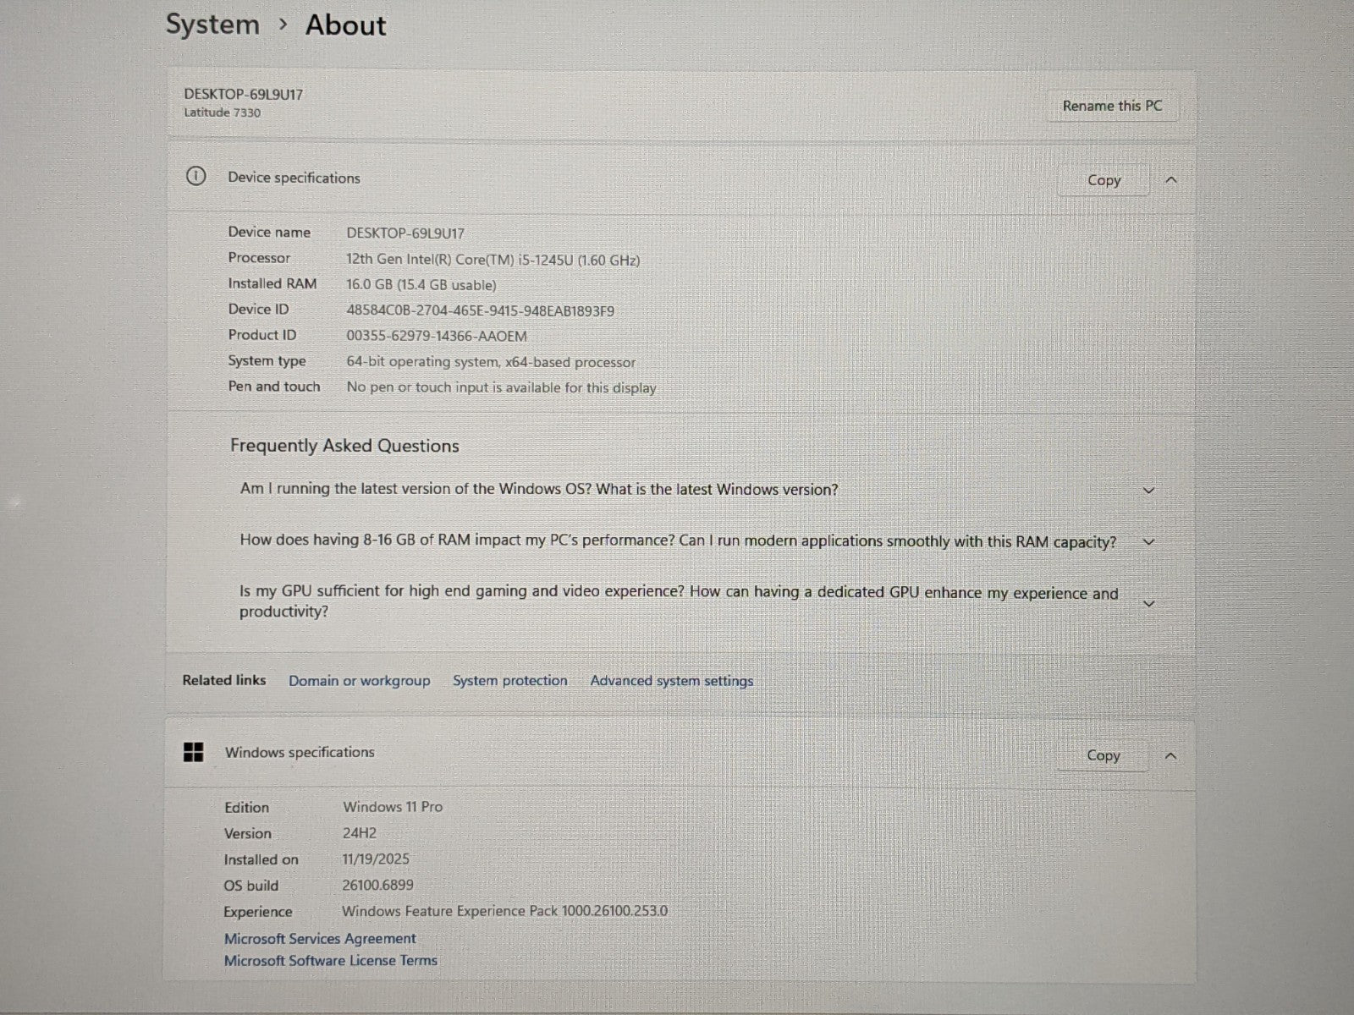
Task: Collapse the Device specifications section chevron
Action: pos(1171,180)
